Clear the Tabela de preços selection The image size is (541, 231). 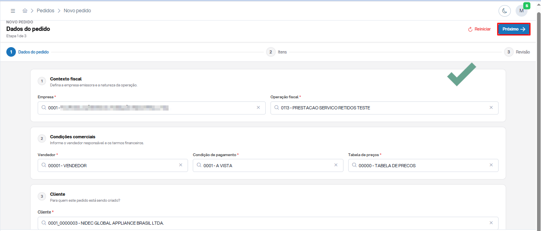pos(491,165)
